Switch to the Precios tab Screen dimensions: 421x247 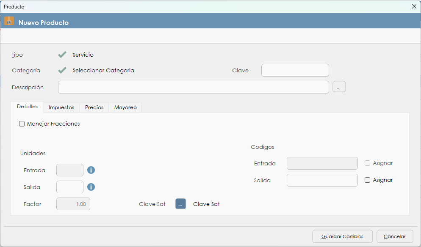(94, 107)
